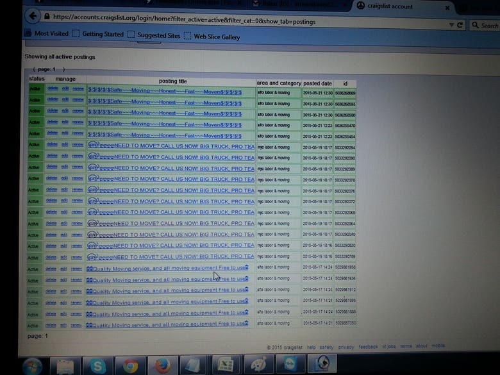This screenshot has width=500, height=375.
Task: Open the footer about link
Action: [422, 346]
